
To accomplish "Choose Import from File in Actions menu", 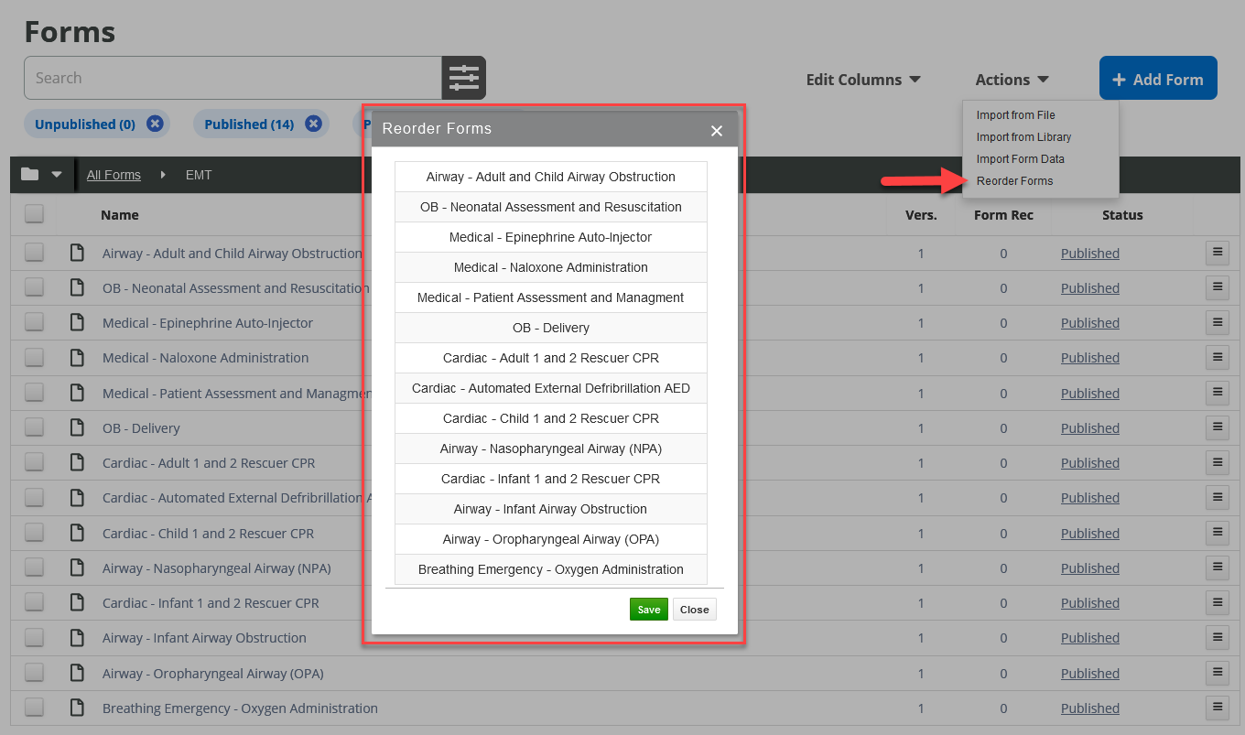I will [1015, 115].
